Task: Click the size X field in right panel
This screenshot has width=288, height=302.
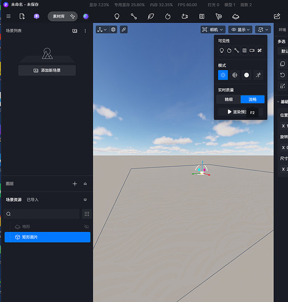Action: tap(284, 169)
